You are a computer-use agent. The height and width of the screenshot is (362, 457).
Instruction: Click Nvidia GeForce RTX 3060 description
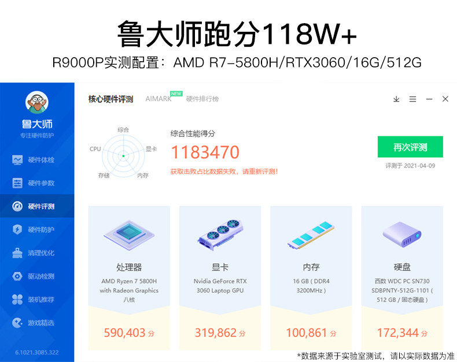[220, 286]
